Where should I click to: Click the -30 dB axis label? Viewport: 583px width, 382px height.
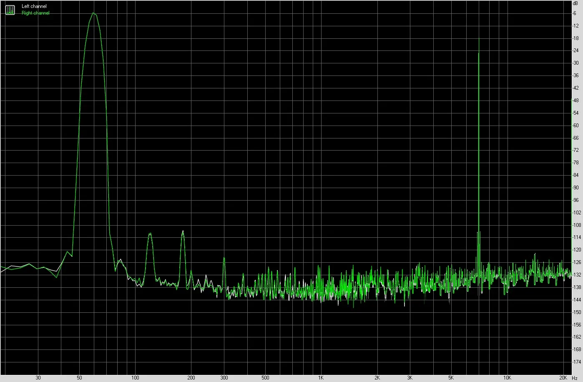(575, 63)
